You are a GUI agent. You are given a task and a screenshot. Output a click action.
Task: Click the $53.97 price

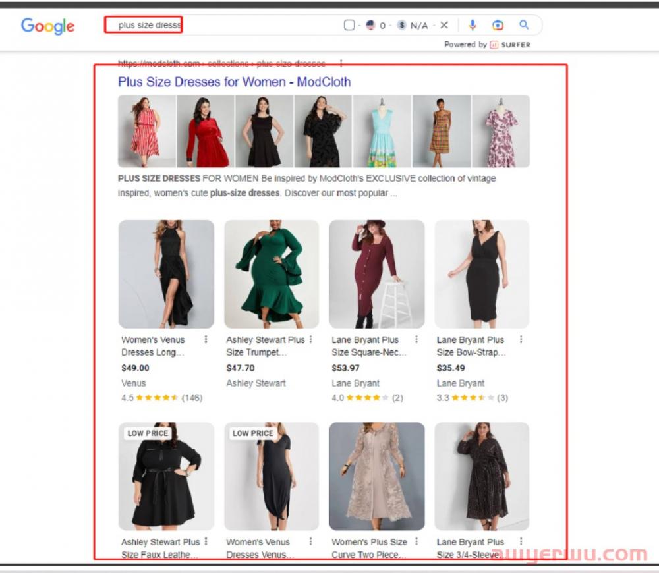click(x=345, y=368)
